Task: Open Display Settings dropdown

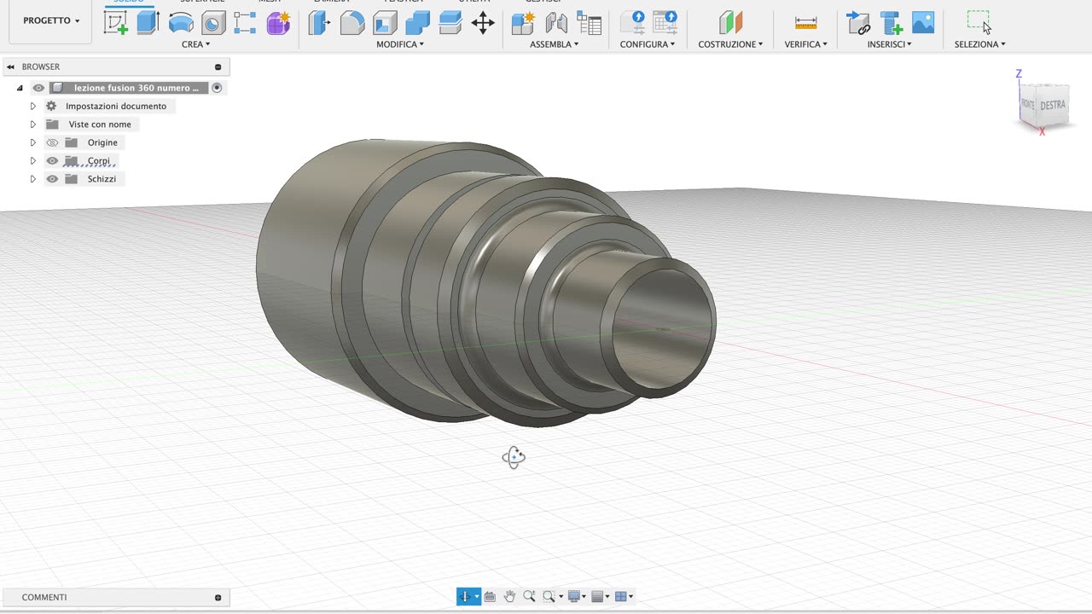Action: tap(578, 597)
